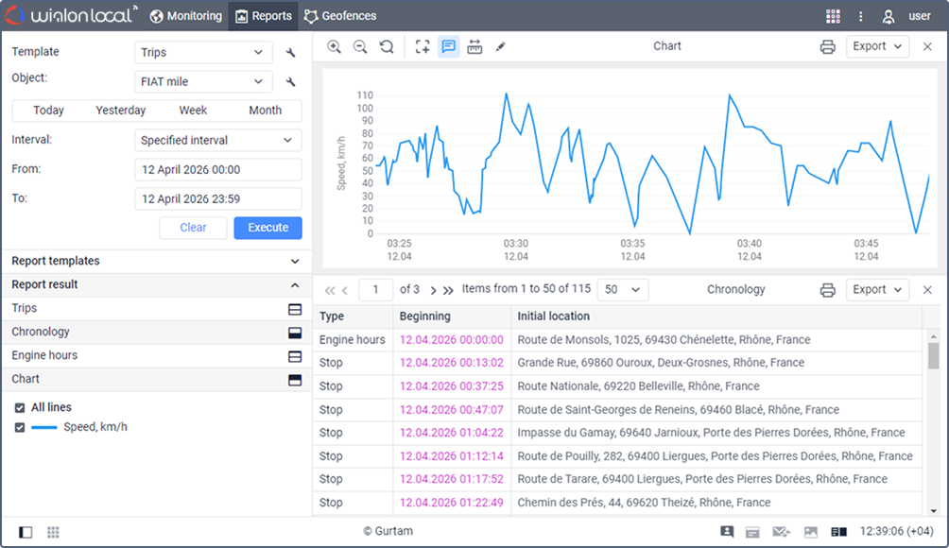Zoom in on the chart
Screen dimensions: 949x548
click(334, 46)
